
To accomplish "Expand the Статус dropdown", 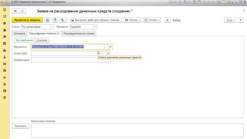I will (x=52, y=27).
